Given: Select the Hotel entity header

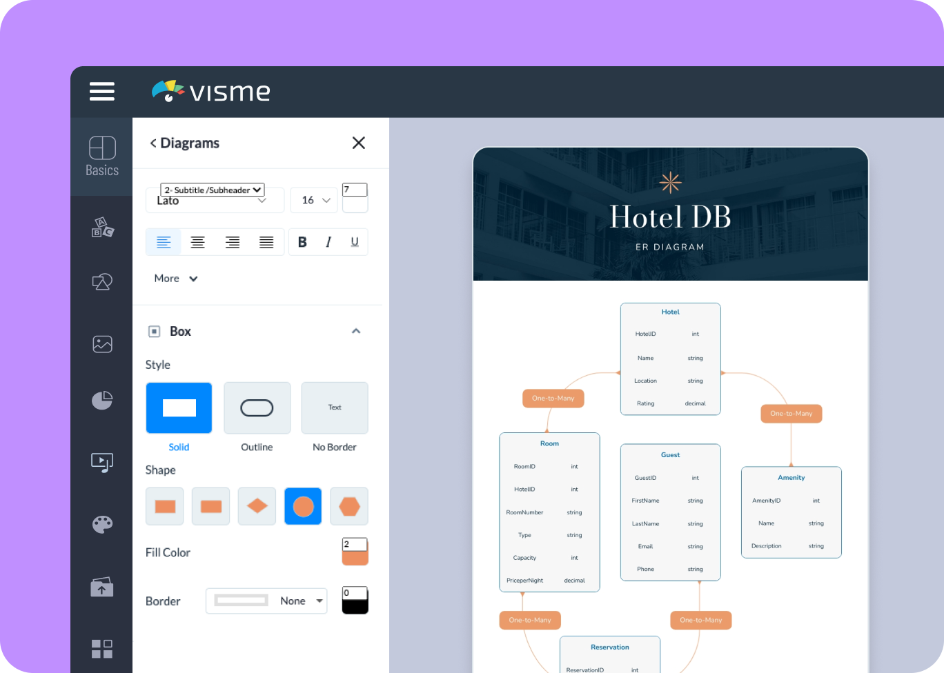Looking at the screenshot, I should coord(671,312).
